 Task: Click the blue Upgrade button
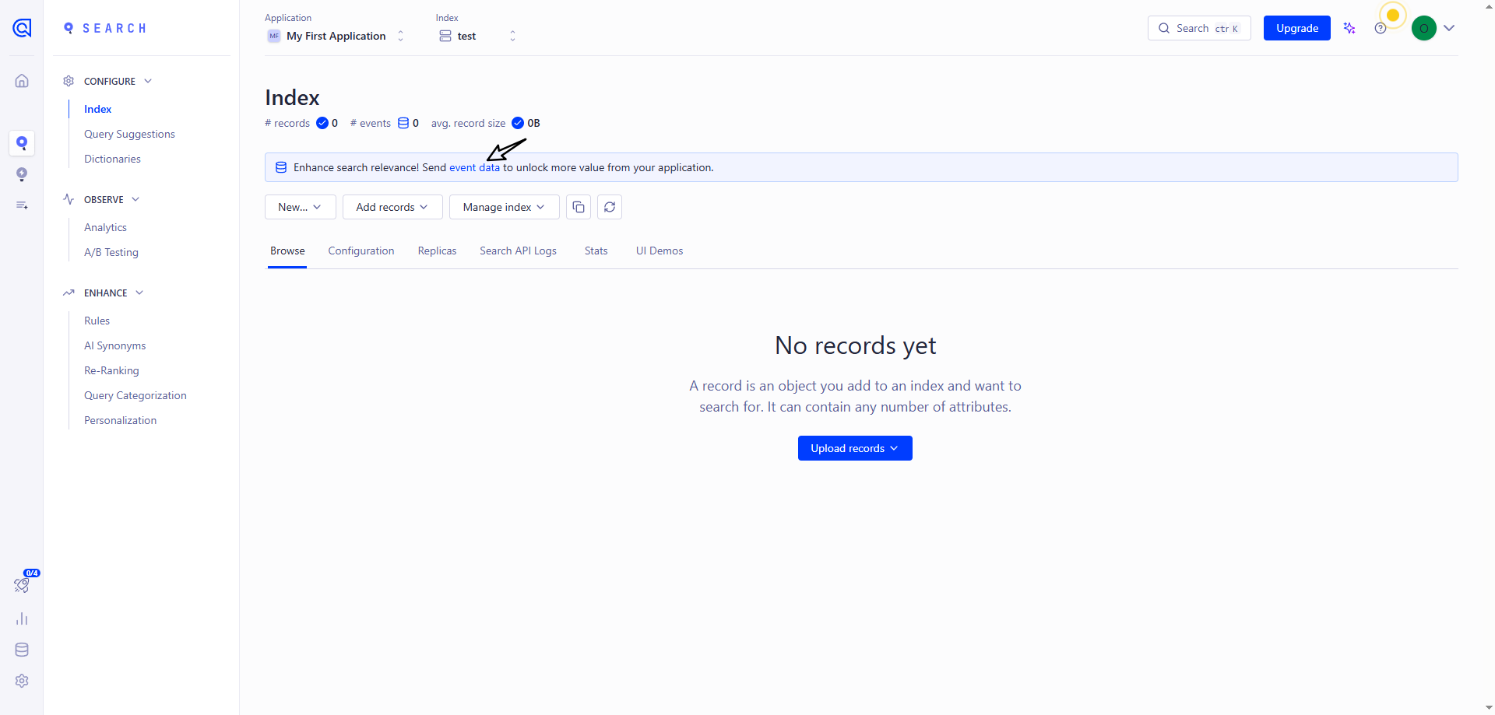(x=1296, y=28)
